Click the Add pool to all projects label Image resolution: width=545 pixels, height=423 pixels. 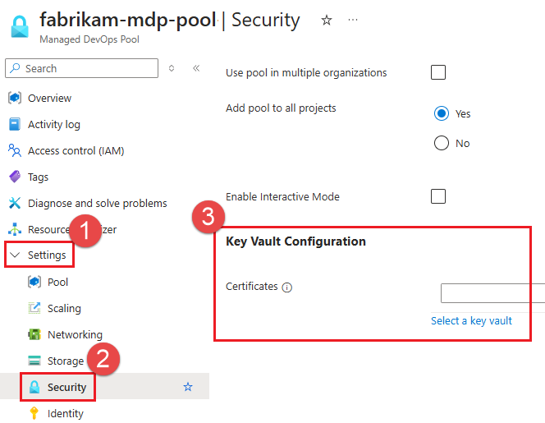[x=281, y=108]
